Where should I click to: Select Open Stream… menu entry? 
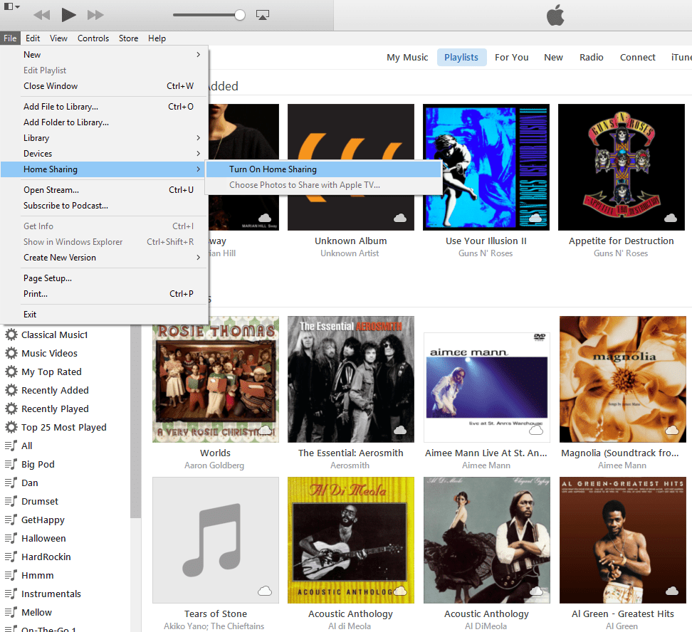tap(104, 190)
